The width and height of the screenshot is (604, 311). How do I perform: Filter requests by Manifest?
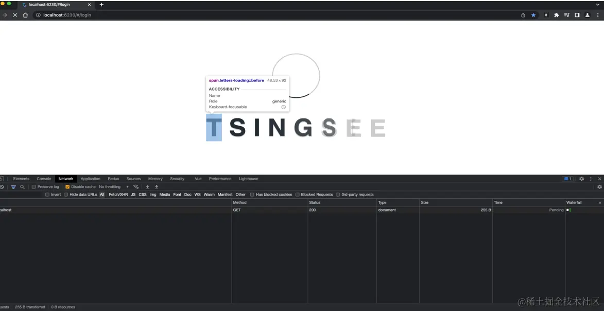(225, 195)
